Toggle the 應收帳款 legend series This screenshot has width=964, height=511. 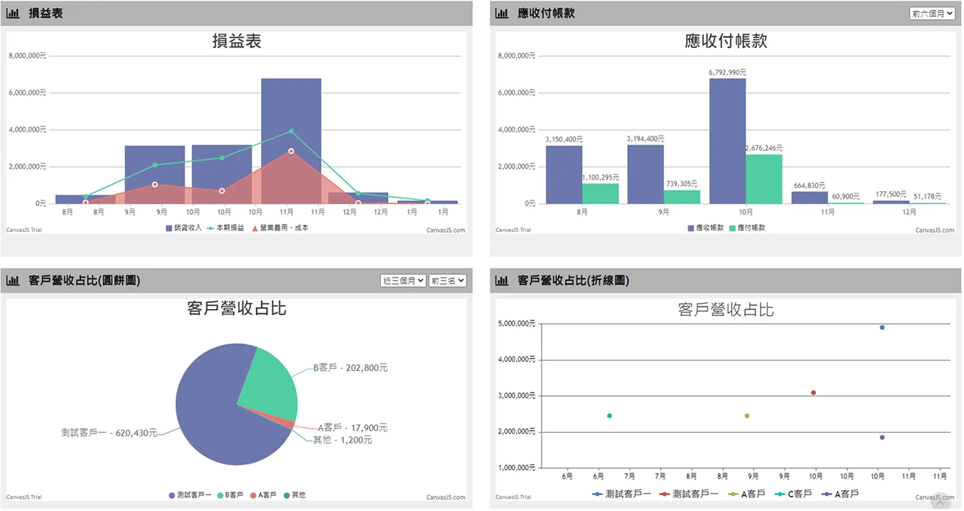706,228
